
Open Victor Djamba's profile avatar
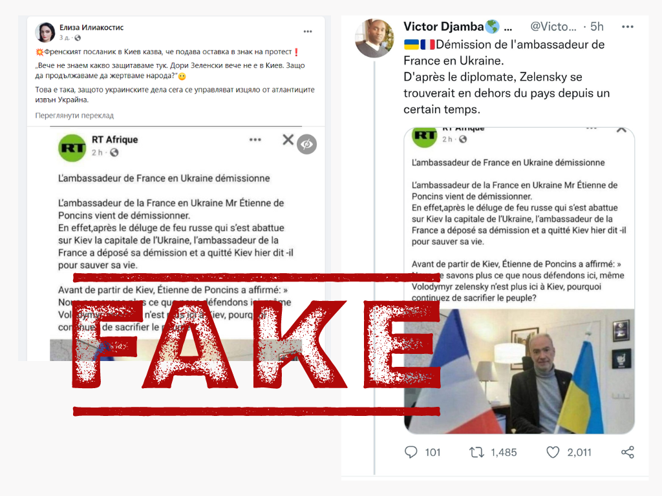pos(374,39)
